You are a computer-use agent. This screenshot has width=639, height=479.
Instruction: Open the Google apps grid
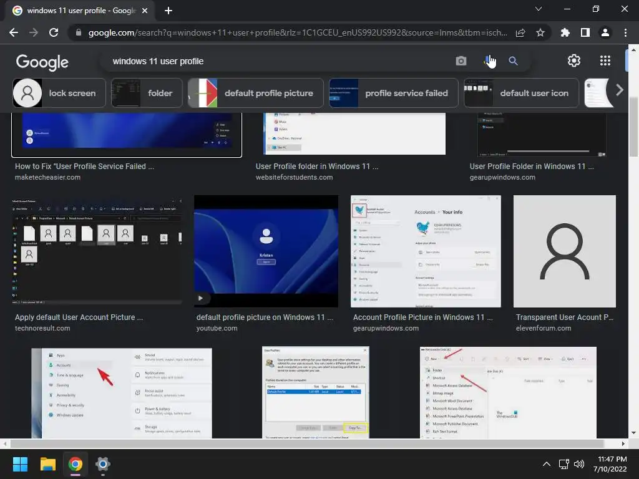click(x=605, y=60)
